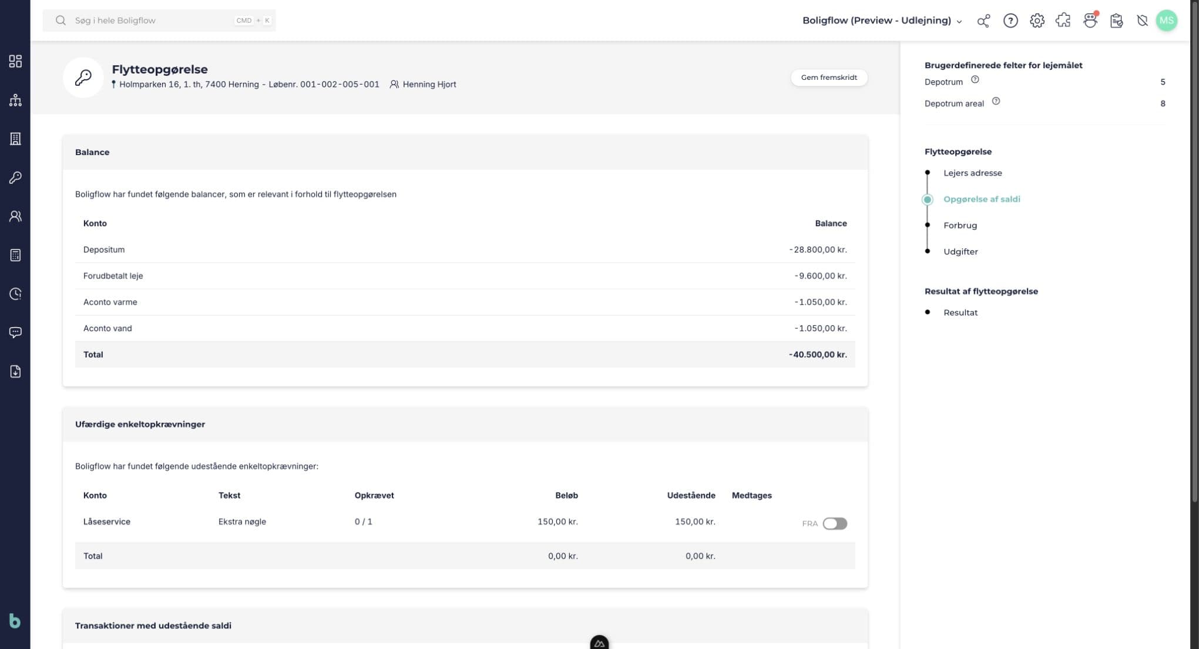The height and width of the screenshot is (649, 1199).
Task: Open settings gear icon in top bar
Action: pyautogui.click(x=1037, y=21)
